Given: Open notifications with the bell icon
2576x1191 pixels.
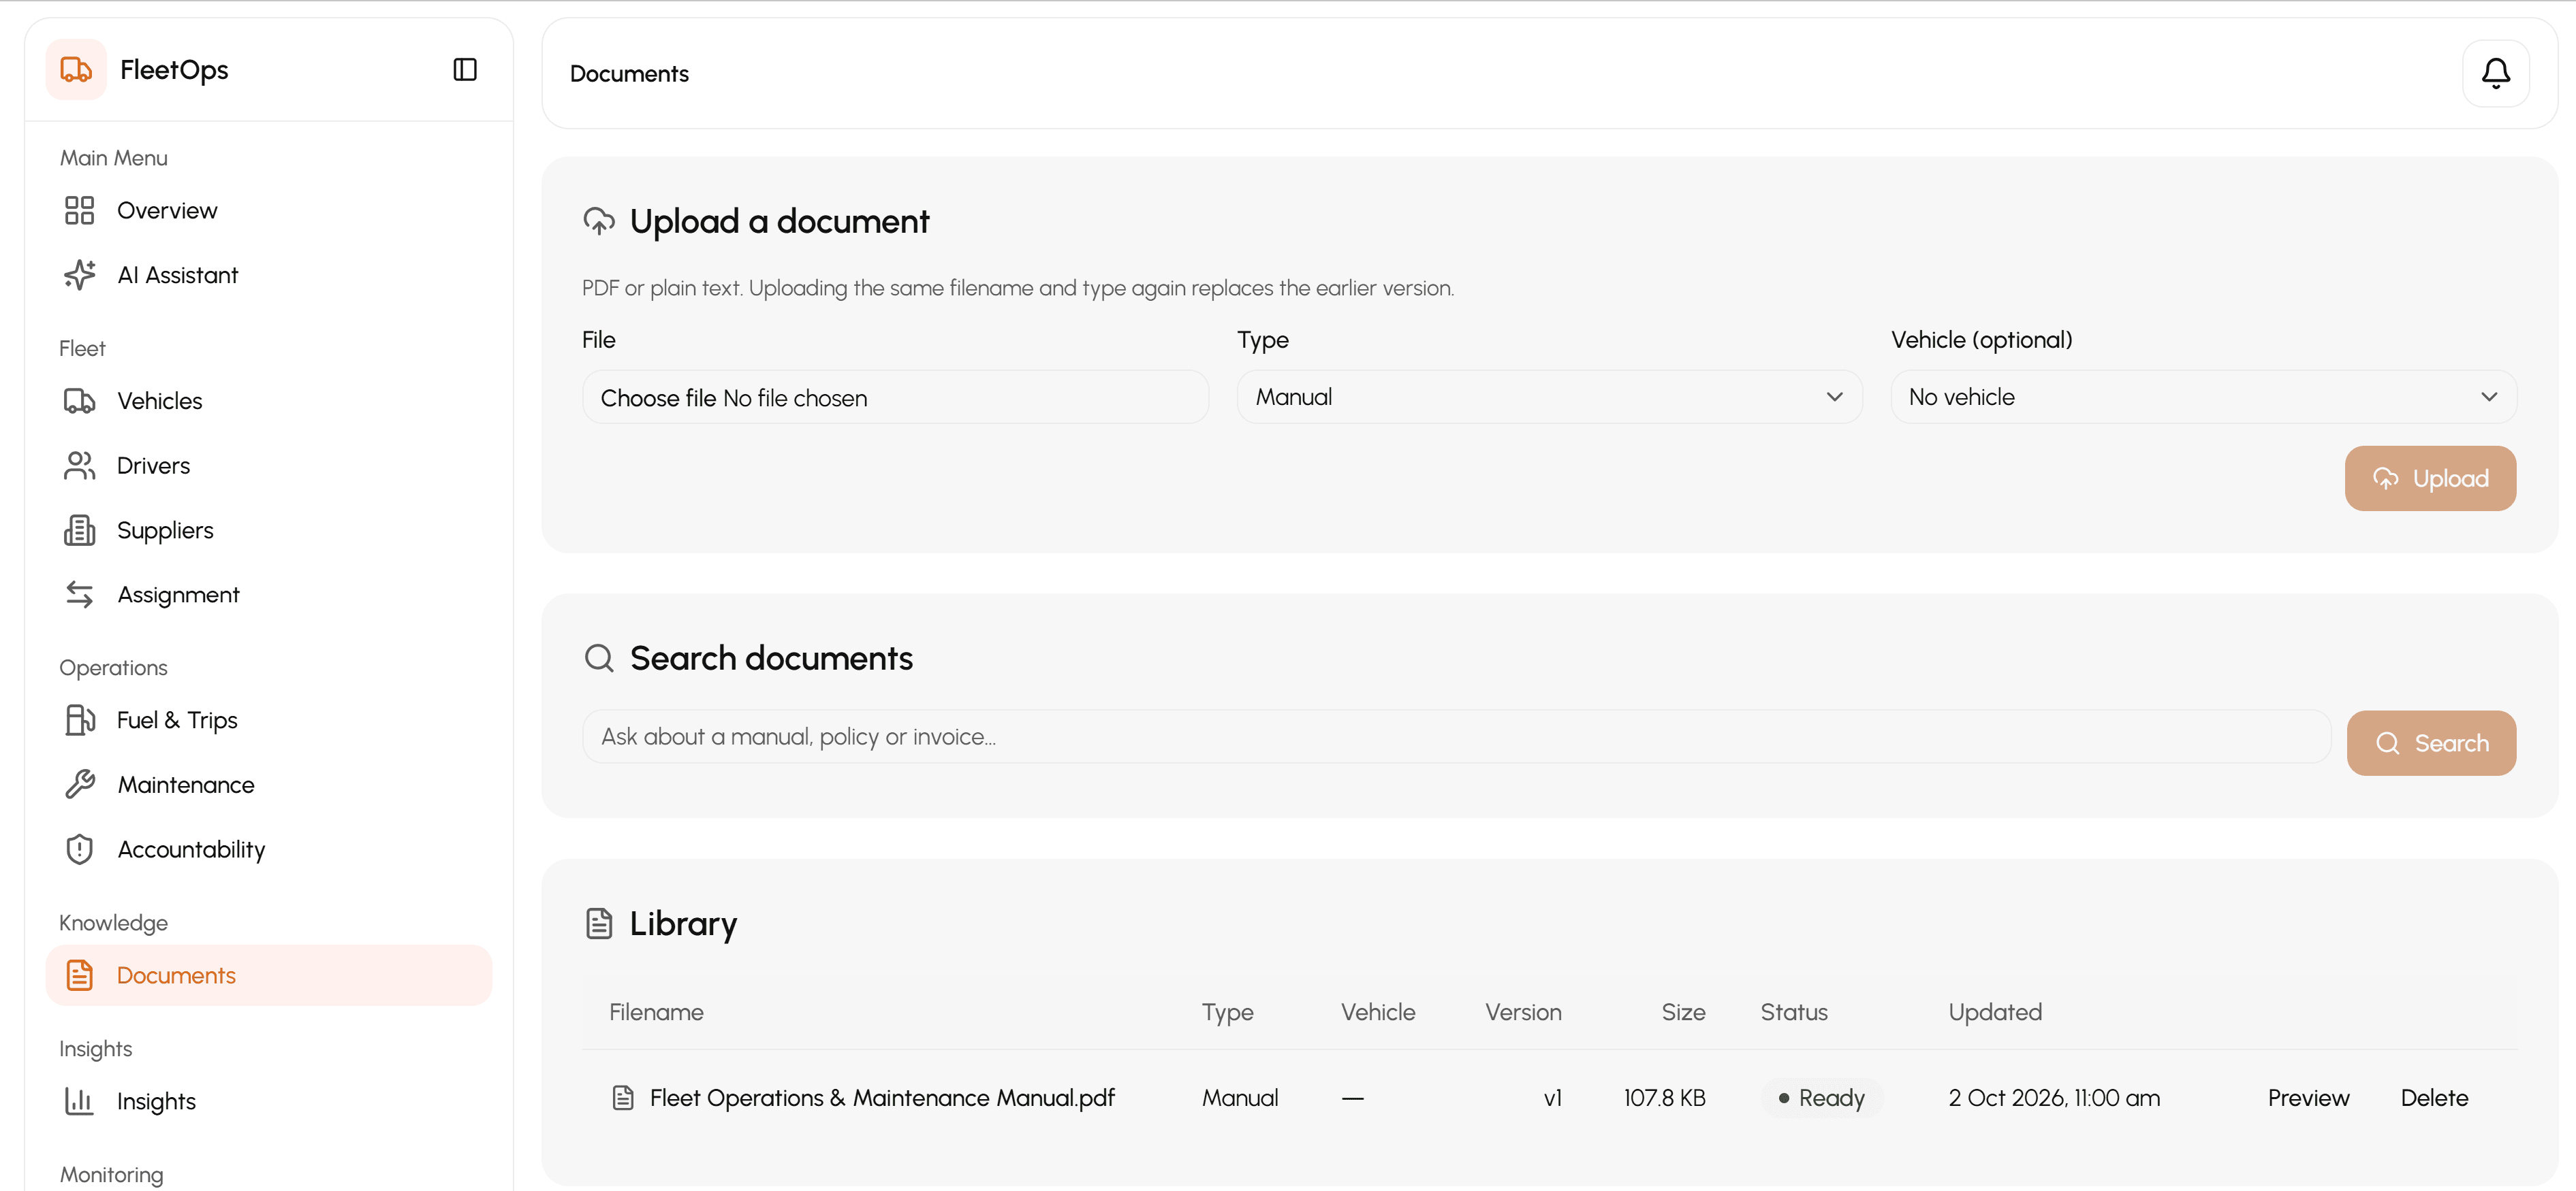Looking at the screenshot, I should point(2495,73).
